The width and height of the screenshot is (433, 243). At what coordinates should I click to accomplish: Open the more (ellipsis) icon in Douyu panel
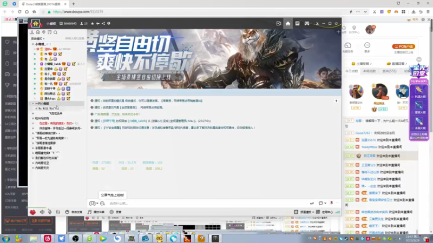(x=367, y=45)
